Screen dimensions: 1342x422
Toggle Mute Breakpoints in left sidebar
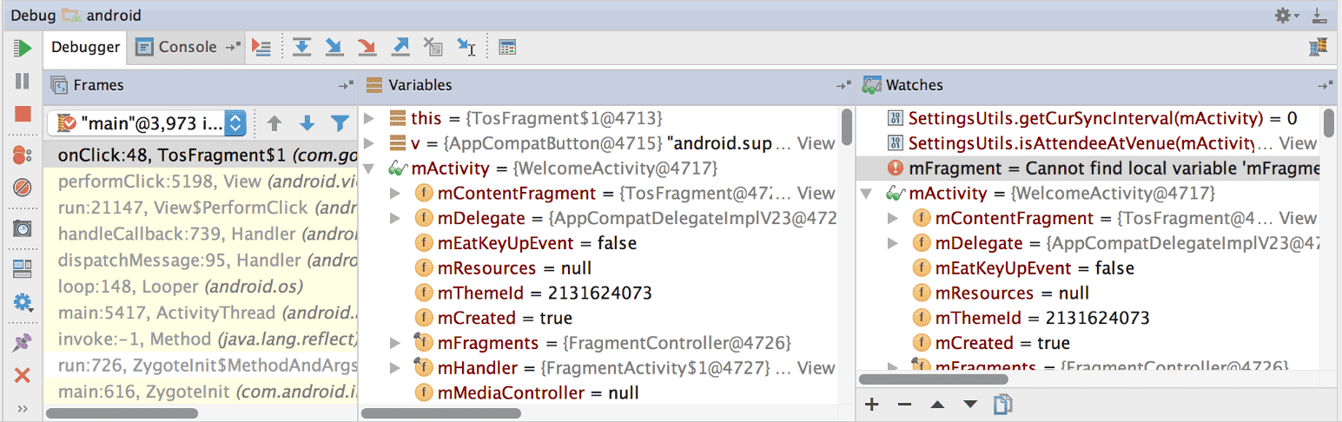[23, 187]
